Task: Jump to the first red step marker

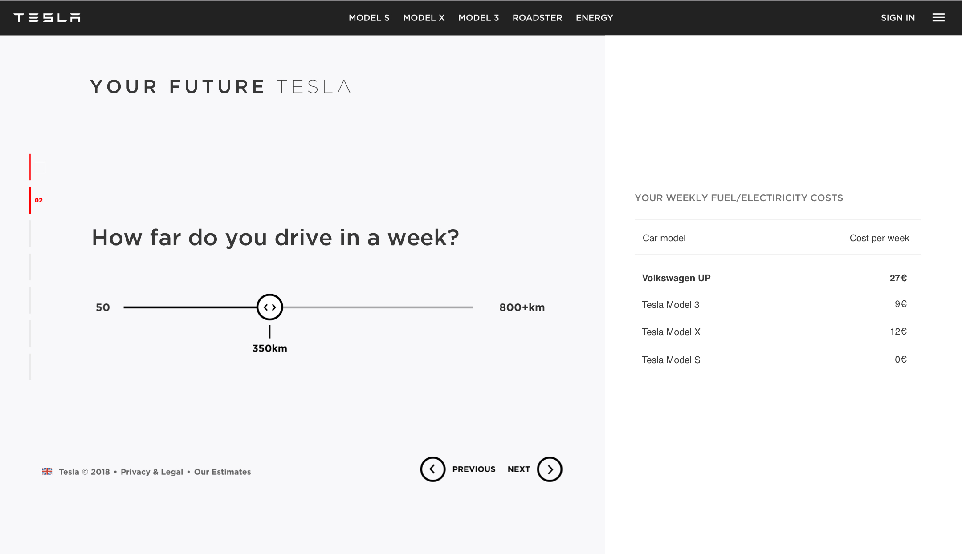Action: (30, 167)
